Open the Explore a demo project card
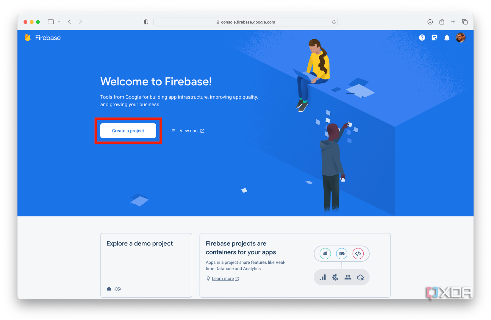The image size is (491, 320). [x=146, y=265]
